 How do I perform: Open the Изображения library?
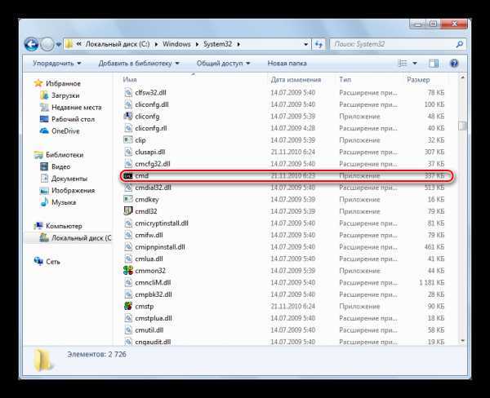click(x=68, y=190)
